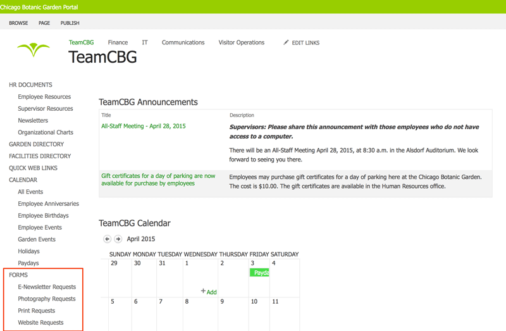The width and height of the screenshot is (506, 331).
Task: Open E-Newsletter Requests form
Action: [x=47, y=287]
